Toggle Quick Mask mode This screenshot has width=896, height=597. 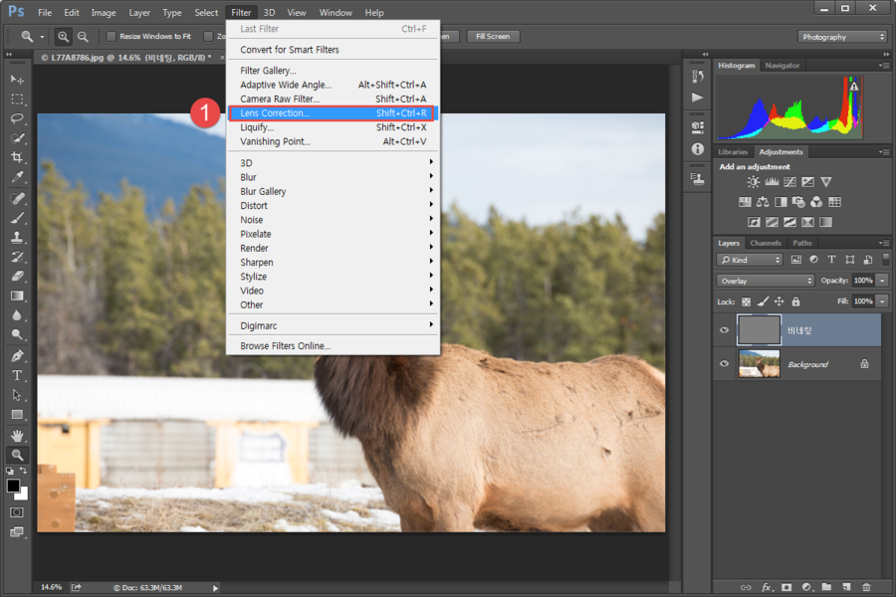click(17, 512)
